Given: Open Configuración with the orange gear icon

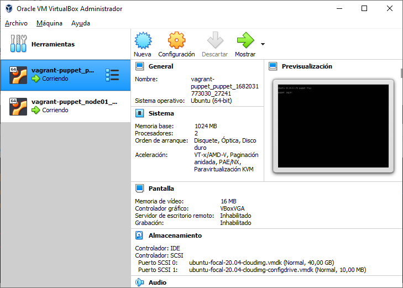Looking at the screenshot, I should (176, 40).
